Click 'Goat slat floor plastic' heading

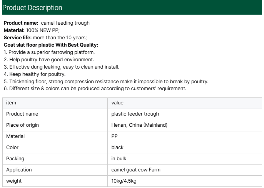(x=51, y=45)
